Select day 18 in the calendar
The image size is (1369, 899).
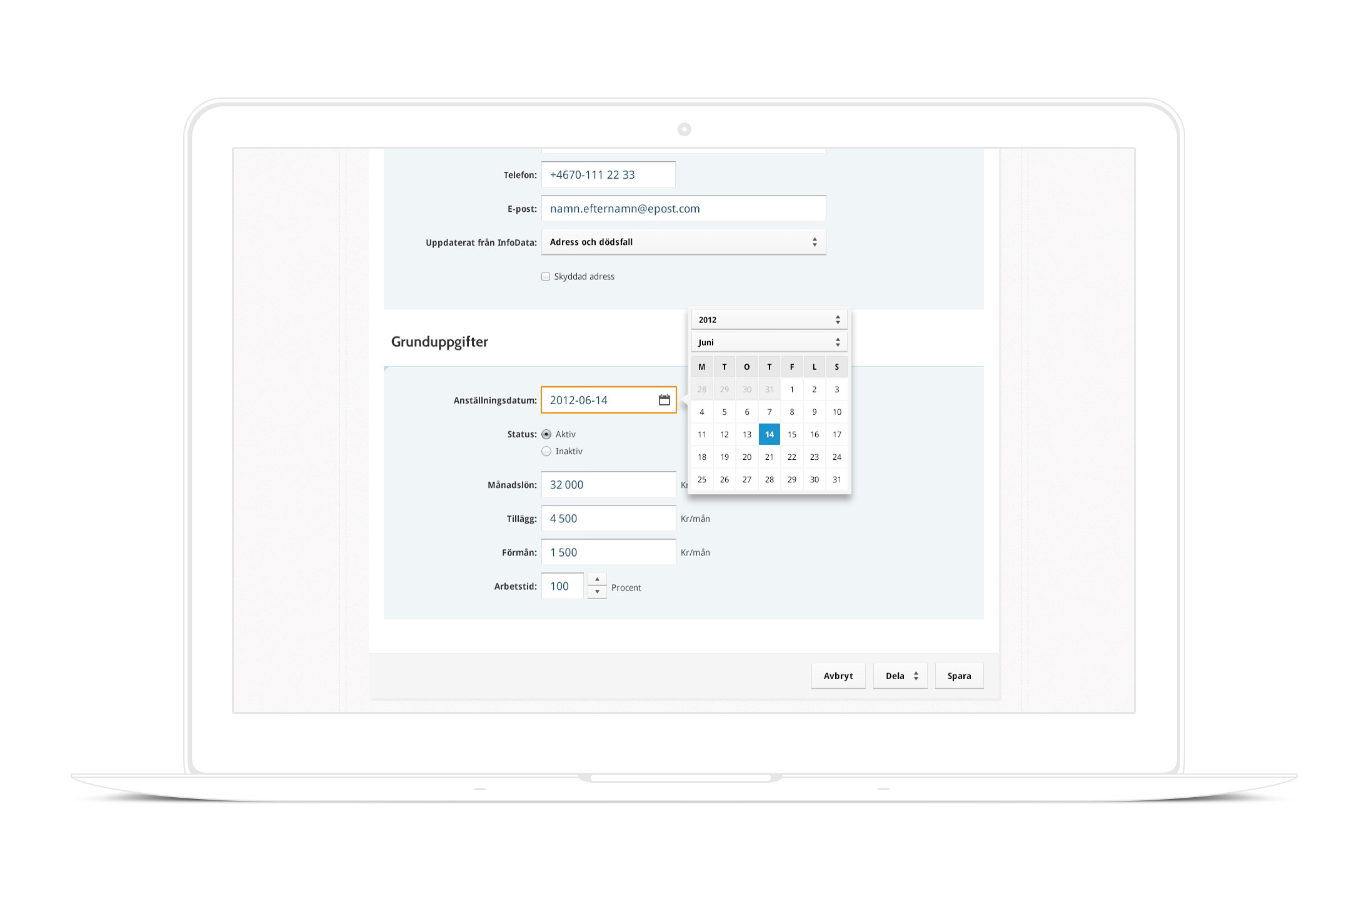coord(701,457)
